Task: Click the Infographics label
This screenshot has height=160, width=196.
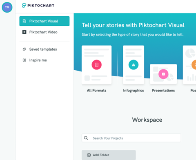Action: click(x=134, y=91)
